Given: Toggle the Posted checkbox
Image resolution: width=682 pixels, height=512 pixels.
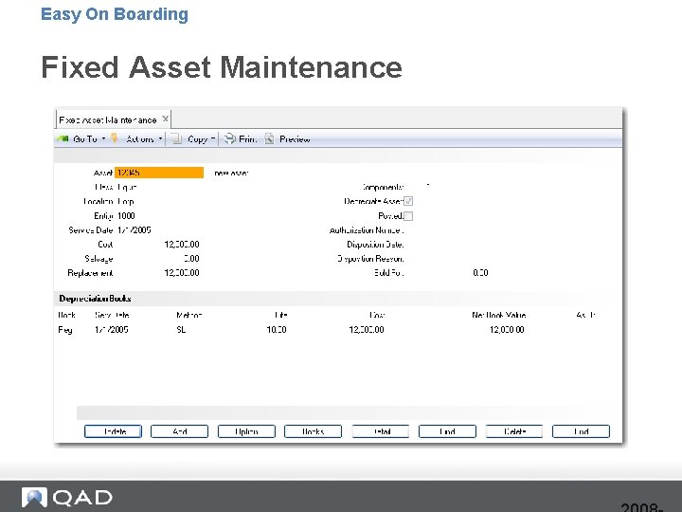Looking at the screenshot, I should point(408,216).
